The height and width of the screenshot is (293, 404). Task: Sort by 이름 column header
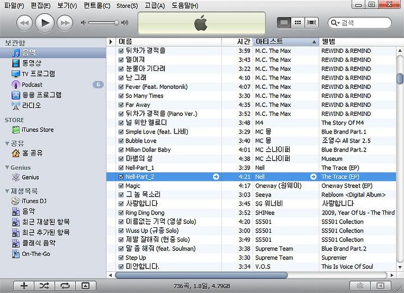pos(169,42)
